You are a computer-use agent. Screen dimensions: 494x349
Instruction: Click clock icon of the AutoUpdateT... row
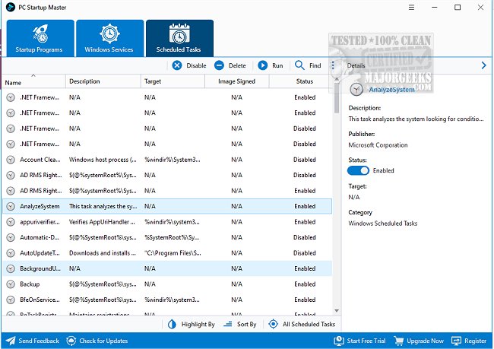coord(11,253)
